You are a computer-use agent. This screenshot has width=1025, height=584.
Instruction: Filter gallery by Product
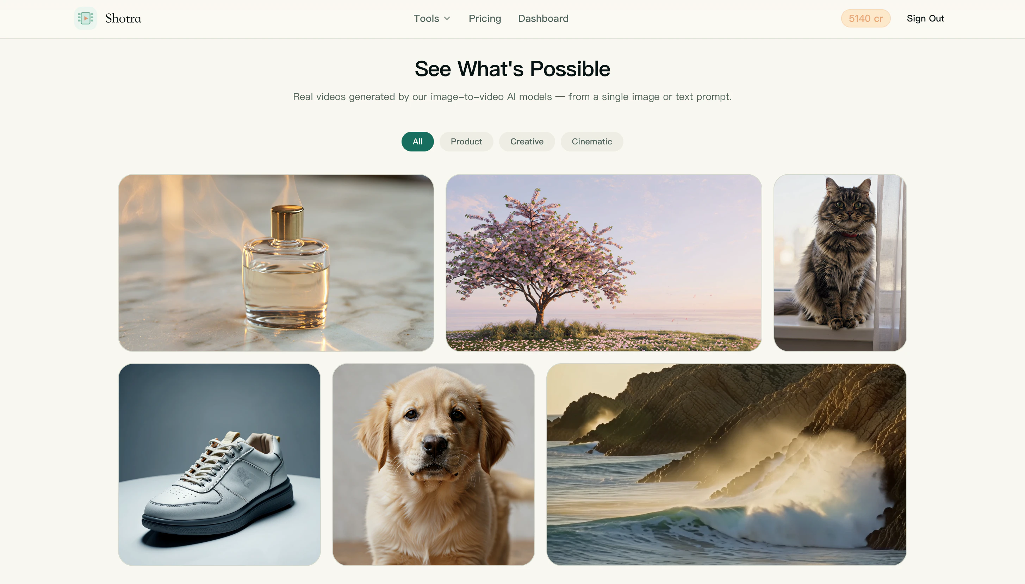point(466,142)
